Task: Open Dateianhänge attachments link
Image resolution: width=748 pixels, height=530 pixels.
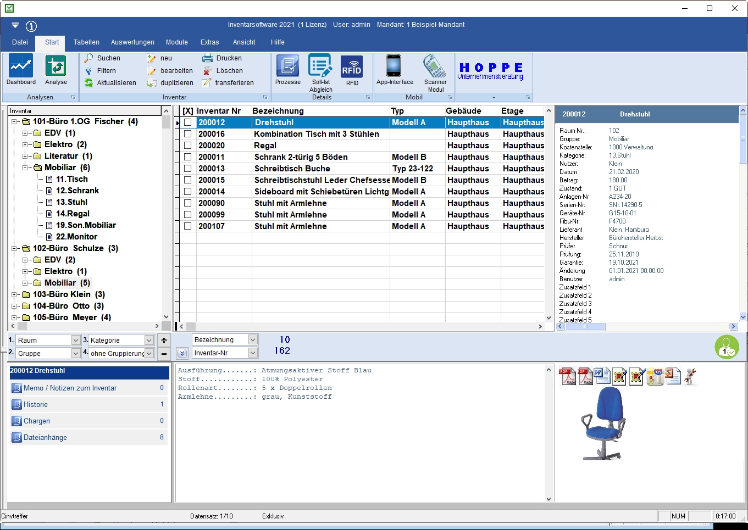Action: (45, 438)
